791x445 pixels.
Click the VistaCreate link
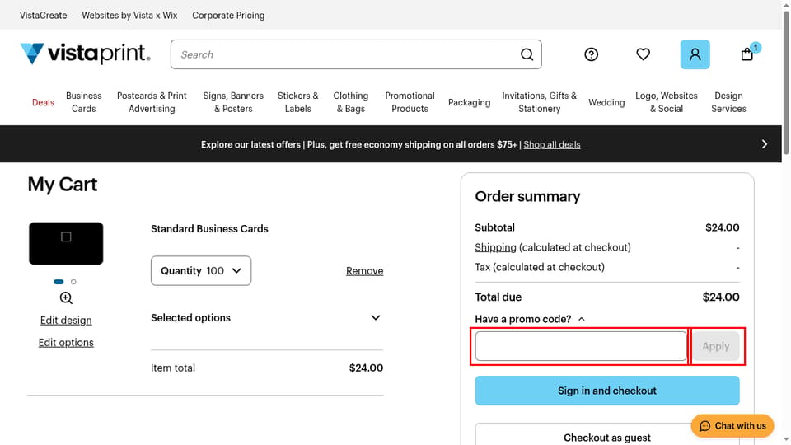click(44, 15)
